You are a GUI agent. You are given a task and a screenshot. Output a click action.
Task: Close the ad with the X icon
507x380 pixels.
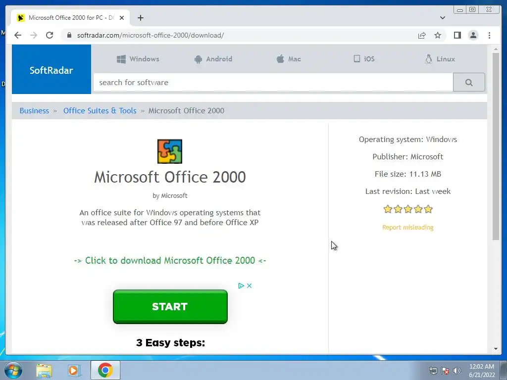[x=250, y=285]
